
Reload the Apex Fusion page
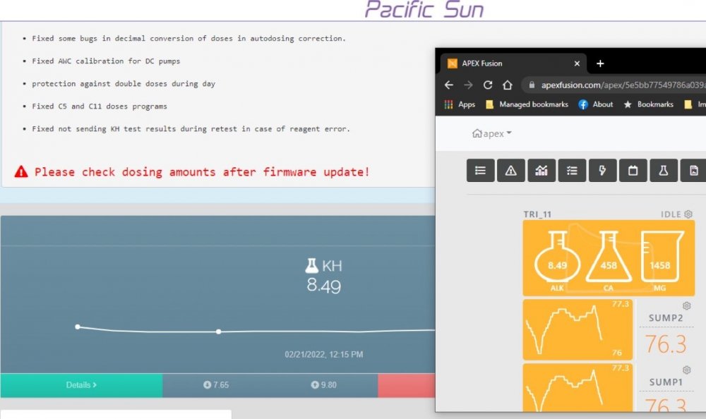pyautogui.click(x=487, y=85)
